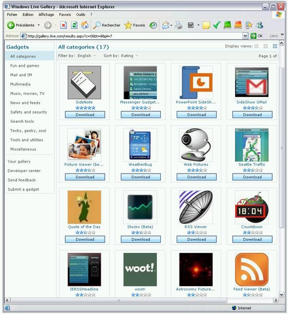Viewport: 288px width, 314px height.
Task: Open the Edition menu
Action: [x=28, y=14]
